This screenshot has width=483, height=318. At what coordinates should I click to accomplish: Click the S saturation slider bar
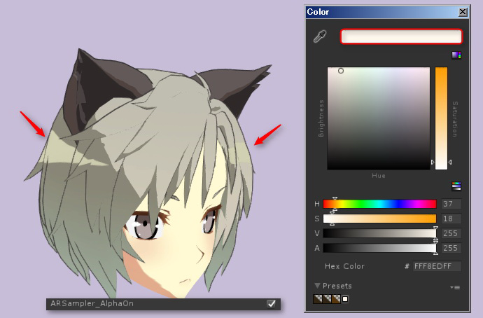click(x=379, y=219)
